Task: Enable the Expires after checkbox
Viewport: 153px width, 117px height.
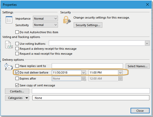Action: pyautogui.click(x=17, y=78)
